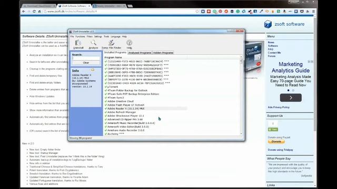Image resolution: width=337 pixels, height=189 pixels.
Task: Select Amersoft Music Recorder entry
Action: [131, 123]
